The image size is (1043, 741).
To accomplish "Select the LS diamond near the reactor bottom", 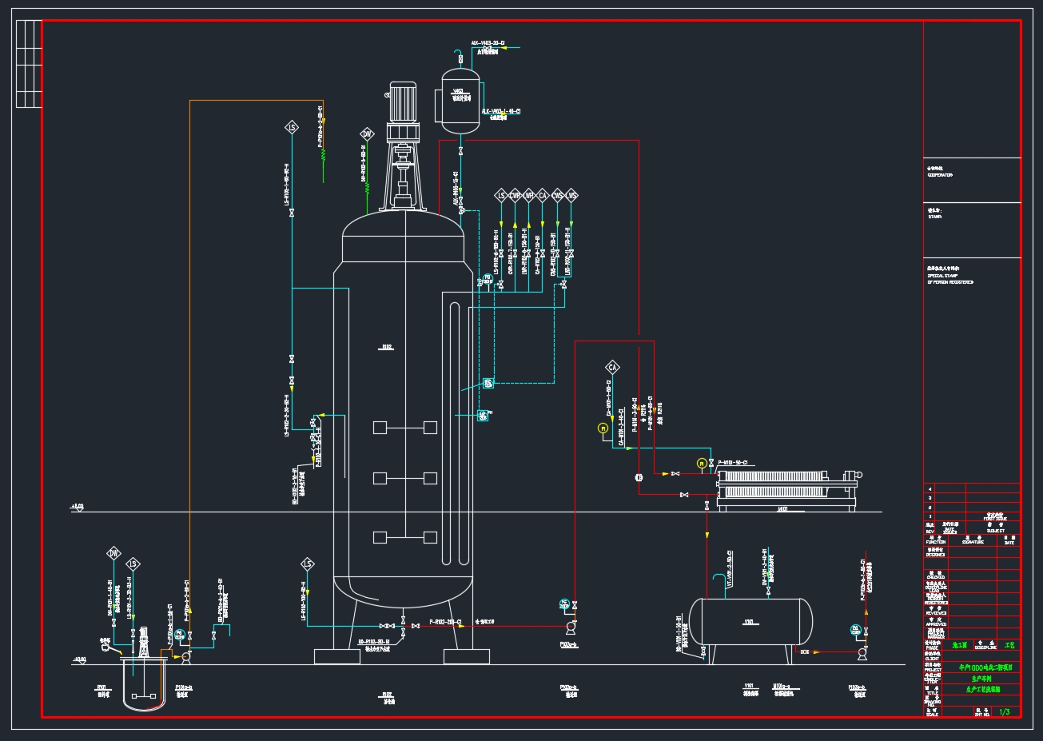I will pyautogui.click(x=308, y=564).
